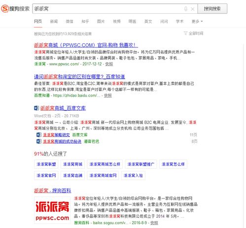Image resolution: width=246 pixels, height=228 pixels.
Task: Switch to the 新闻 tab
Action: tap(54, 21)
